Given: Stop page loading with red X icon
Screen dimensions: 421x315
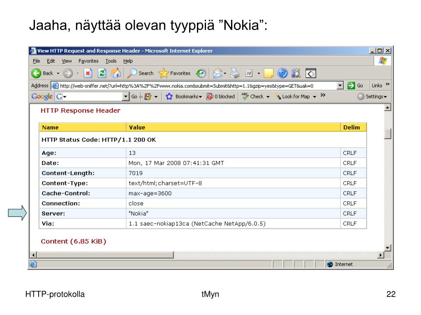Looking at the screenshot, I should coord(88,73).
